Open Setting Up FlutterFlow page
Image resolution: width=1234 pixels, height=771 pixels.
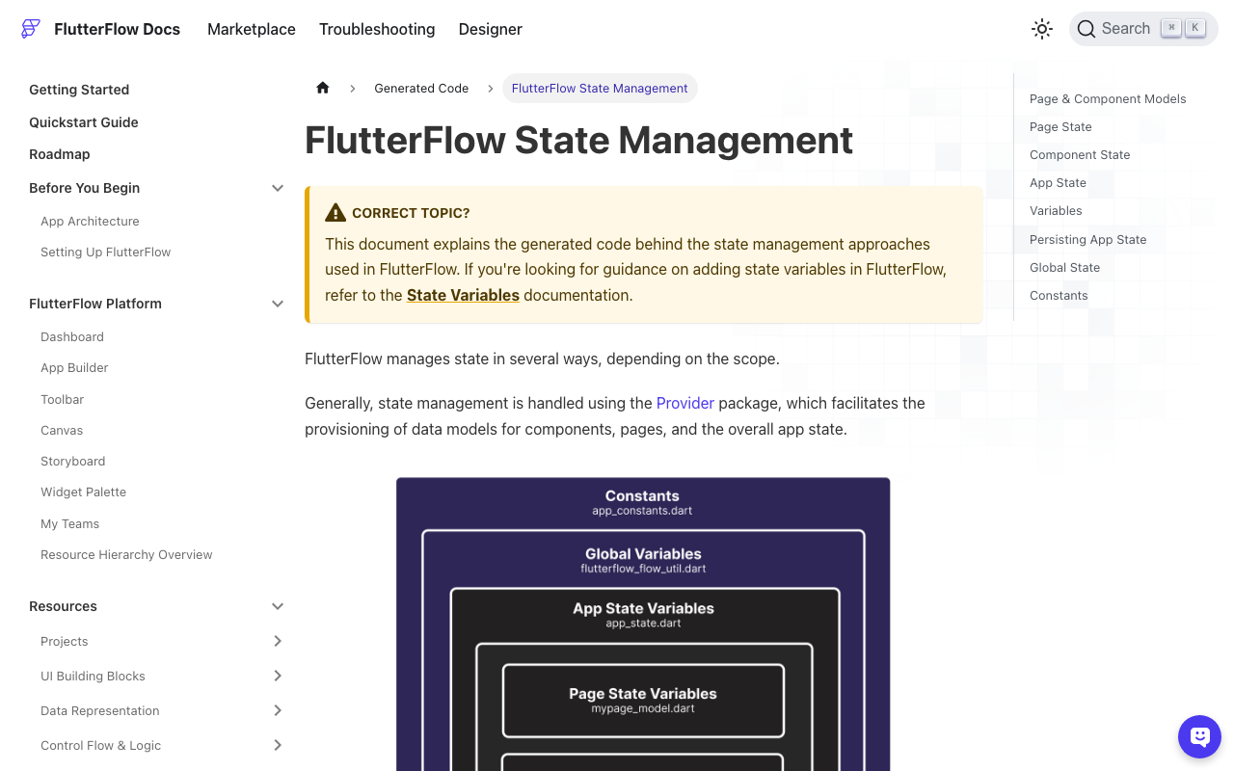point(105,252)
